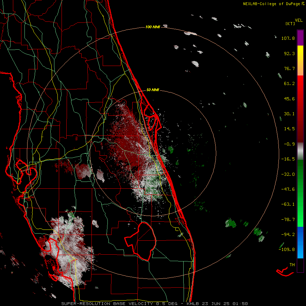
Task: Click the -16.5 scale value
Action: (x=288, y=159)
